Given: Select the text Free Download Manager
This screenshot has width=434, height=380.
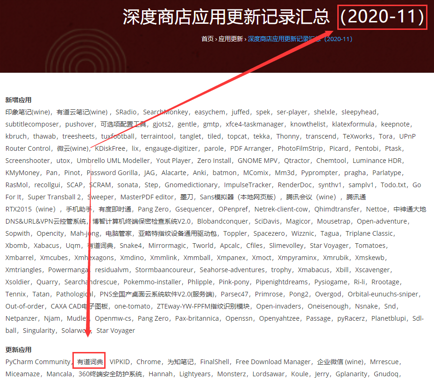Looking at the screenshot, I should tap(273, 362).
